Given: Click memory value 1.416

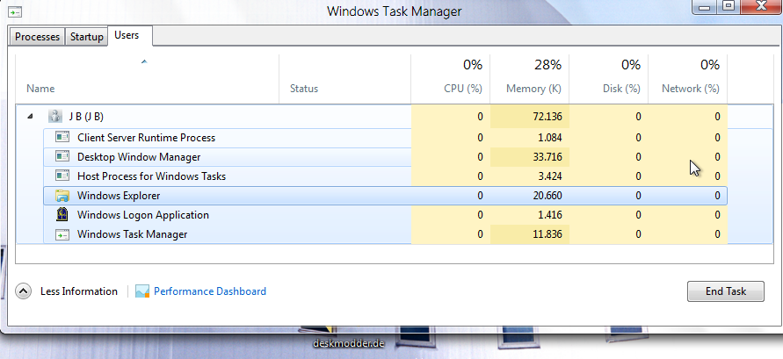Looking at the screenshot, I should tap(550, 215).
